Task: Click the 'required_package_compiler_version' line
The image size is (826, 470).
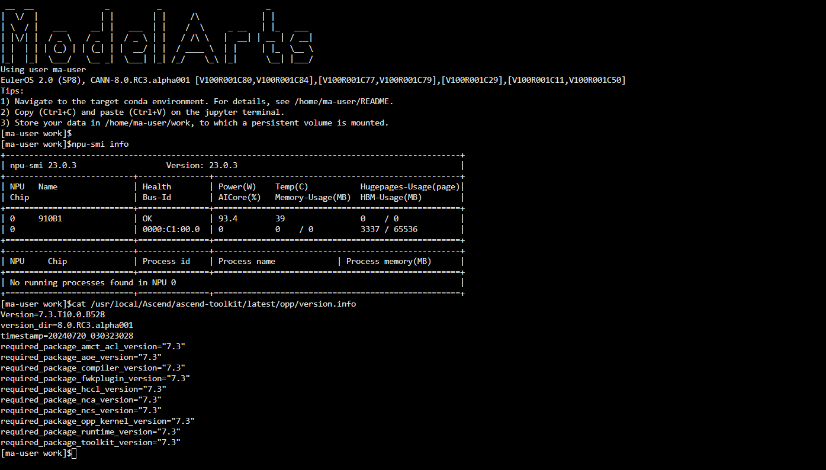Action: click(x=93, y=368)
